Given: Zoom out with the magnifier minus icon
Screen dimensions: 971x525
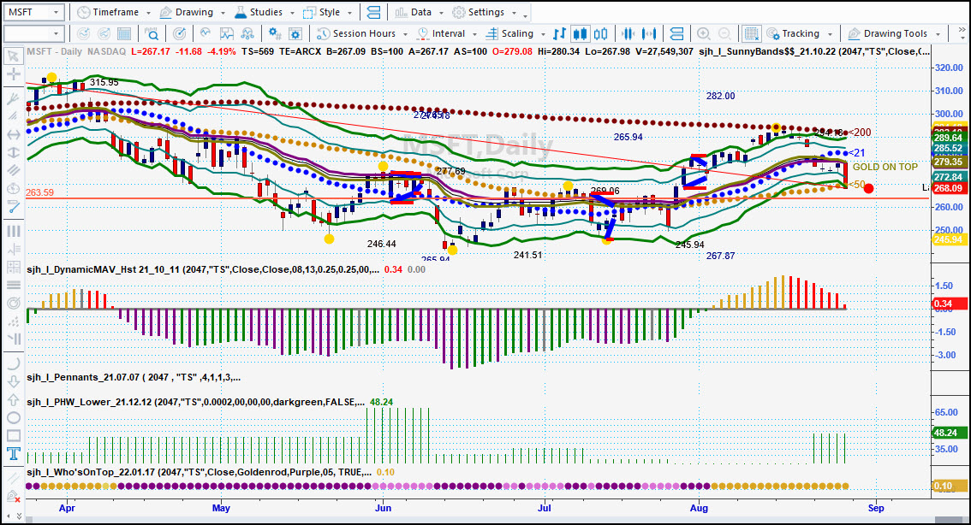Looking at the screenshot, I should (x=724, y=33).
